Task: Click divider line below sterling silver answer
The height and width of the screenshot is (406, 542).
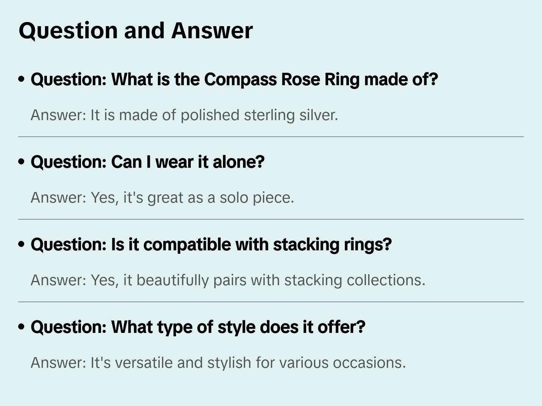Action: point(271,137)
